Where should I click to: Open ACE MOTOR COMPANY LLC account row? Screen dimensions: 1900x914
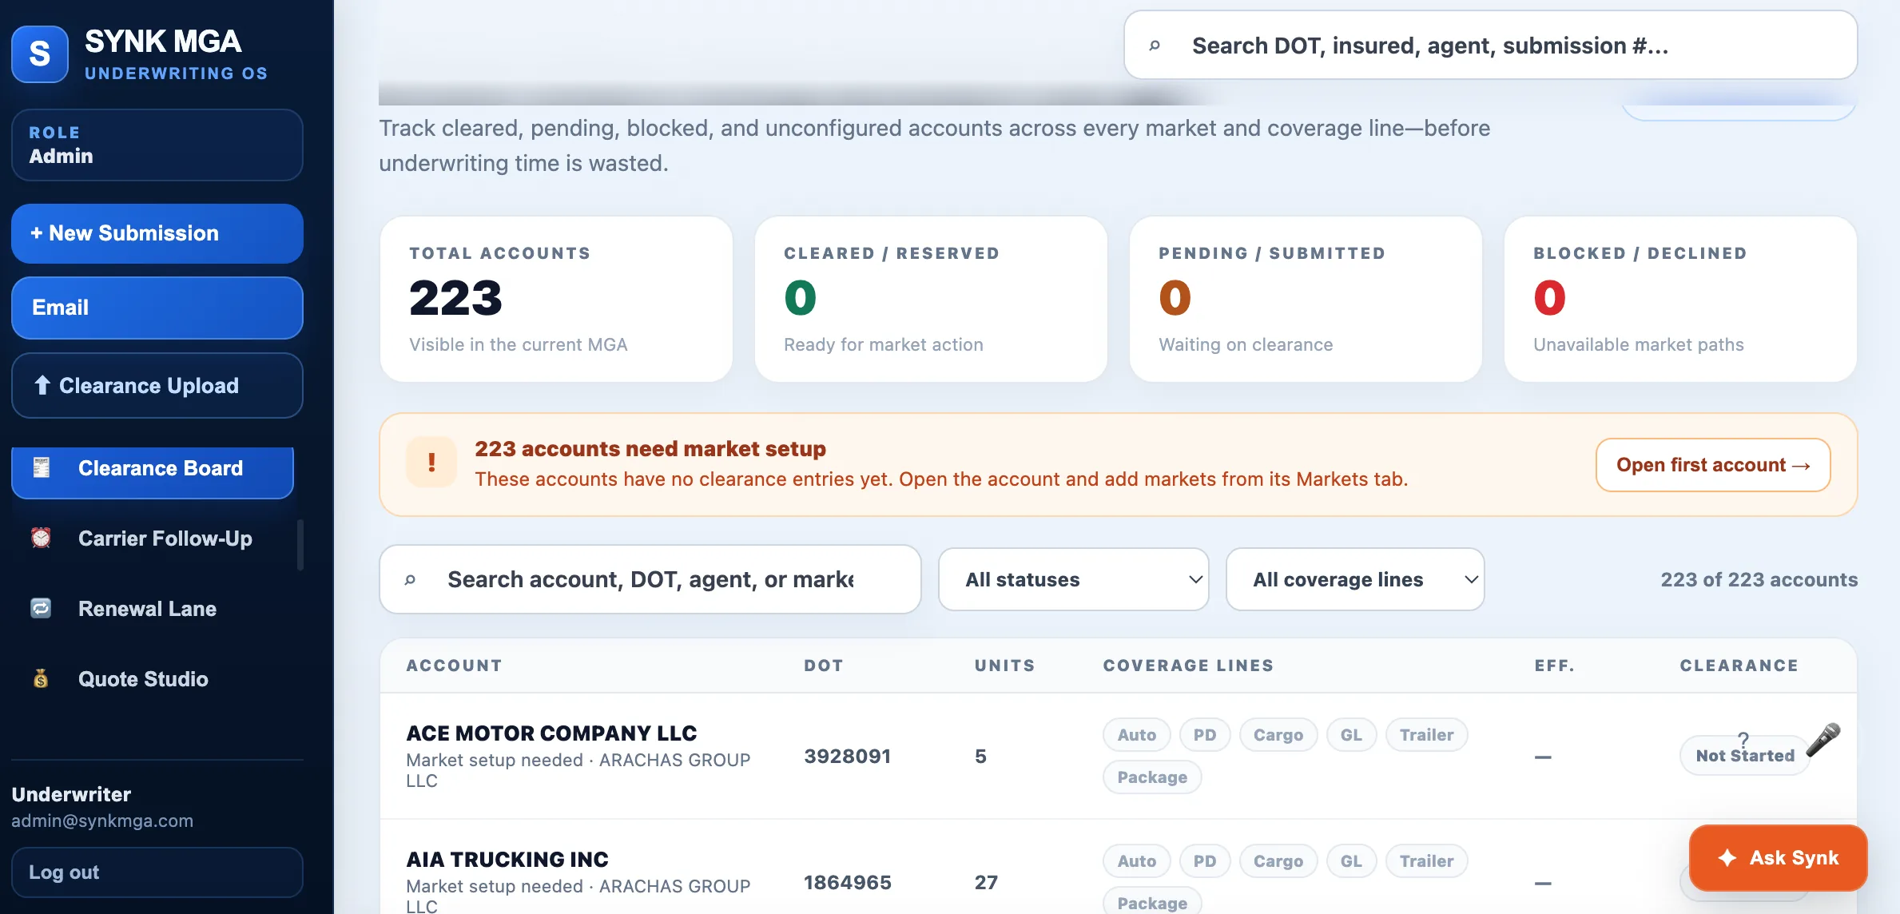point(1119,756)
